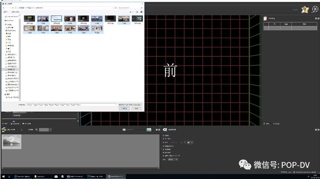Open the blue text link near map icon
320x179 pixels.
click(x=295, y=10)
